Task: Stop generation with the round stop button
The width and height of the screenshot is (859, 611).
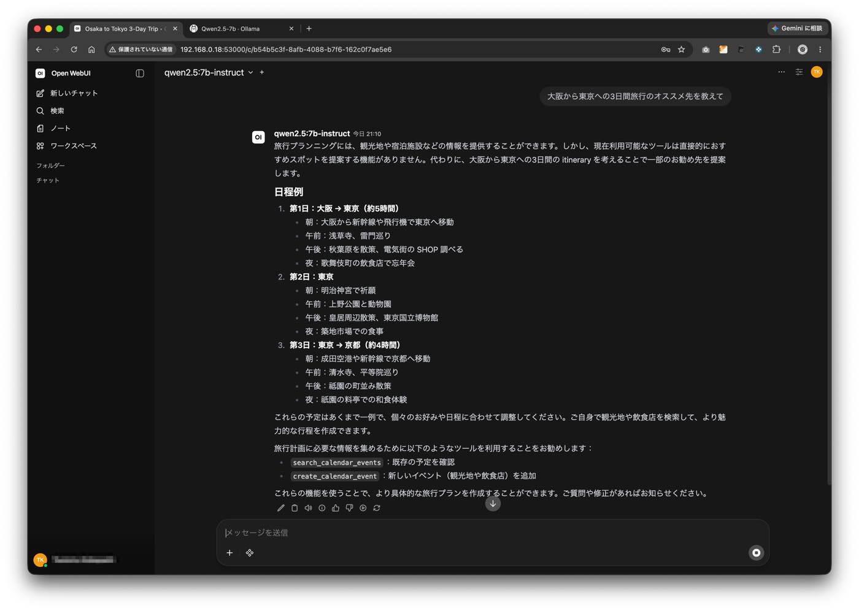Action: 757,553
